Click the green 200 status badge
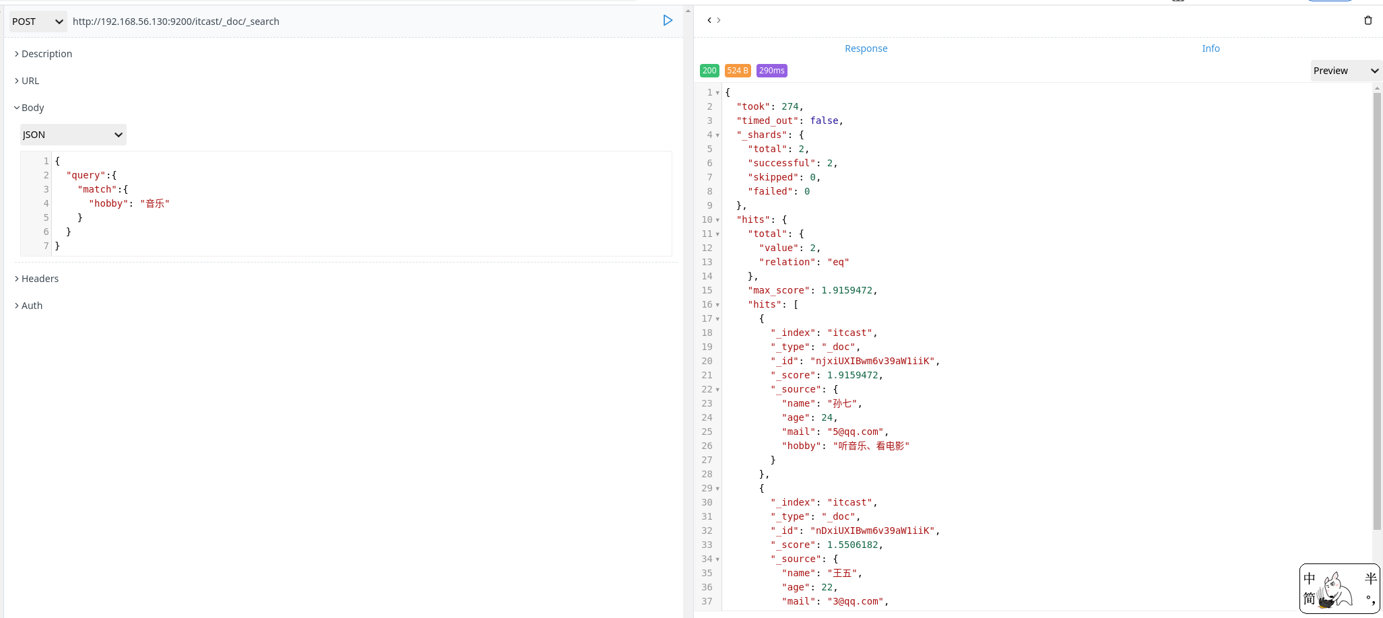The width and height of the screenshot is (1383, 618). (709, 70)
